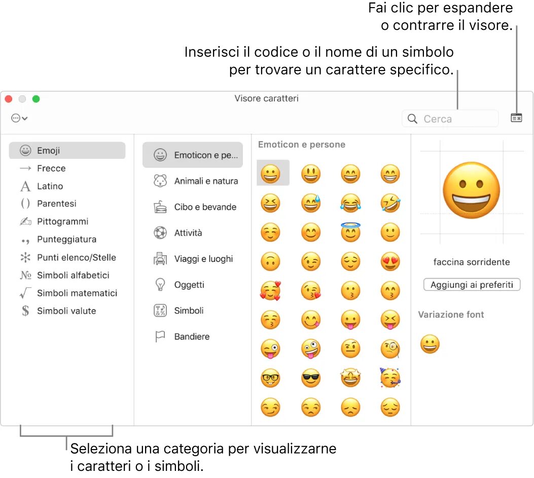The image size is (534, 478).
Task: Choose the upside-down face emoji
Action: pos(270,262)
